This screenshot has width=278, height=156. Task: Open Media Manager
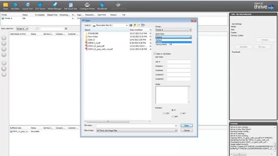[55, 6]
